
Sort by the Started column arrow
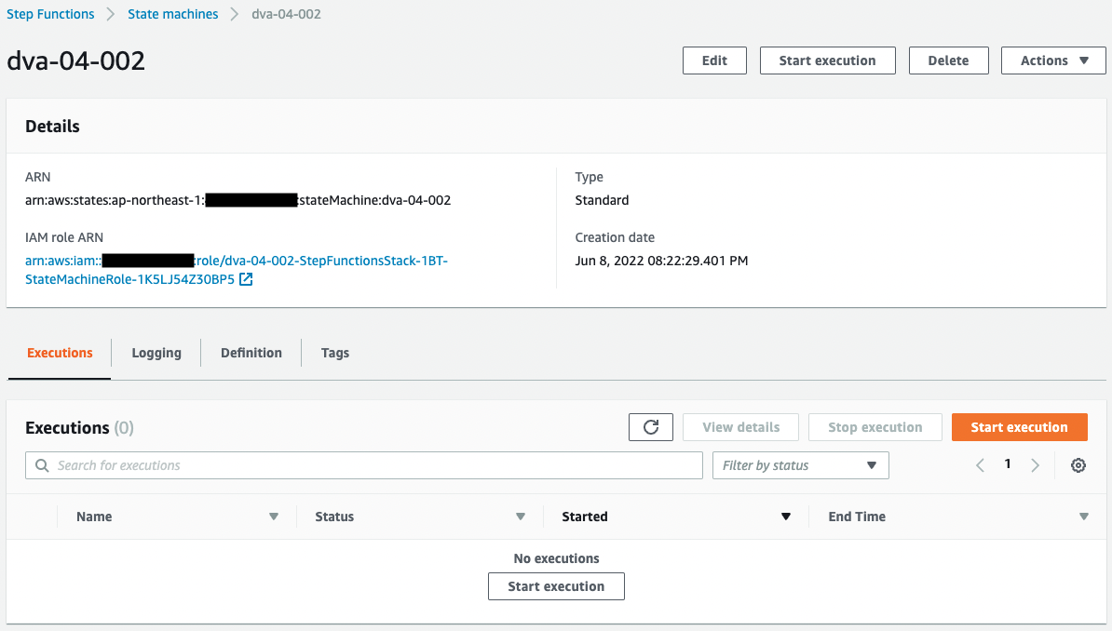point(786,517)
